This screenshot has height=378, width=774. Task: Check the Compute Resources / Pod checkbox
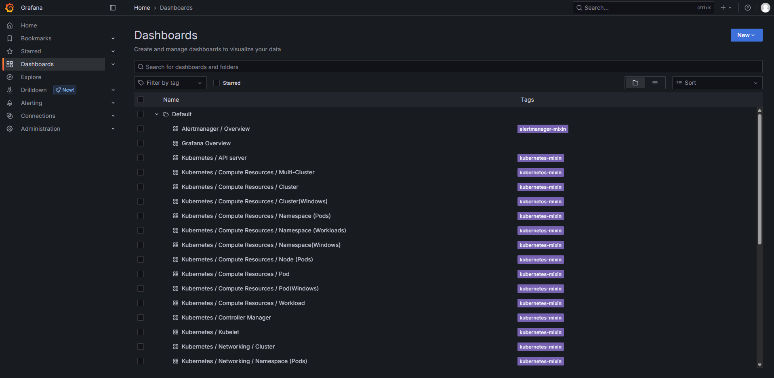pyautogui.click(x=141, y=274)
